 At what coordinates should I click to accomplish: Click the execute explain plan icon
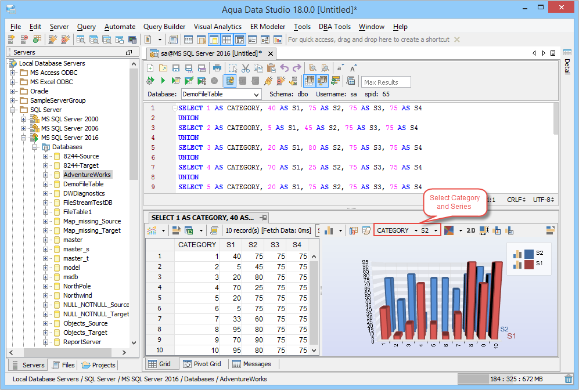coord(202,81)
